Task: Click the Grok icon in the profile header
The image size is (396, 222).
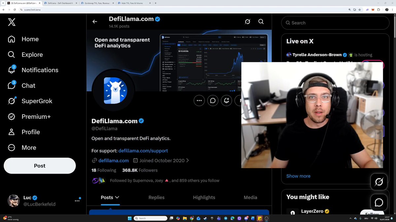Action: pyautogui.click(x=247, y=22)
